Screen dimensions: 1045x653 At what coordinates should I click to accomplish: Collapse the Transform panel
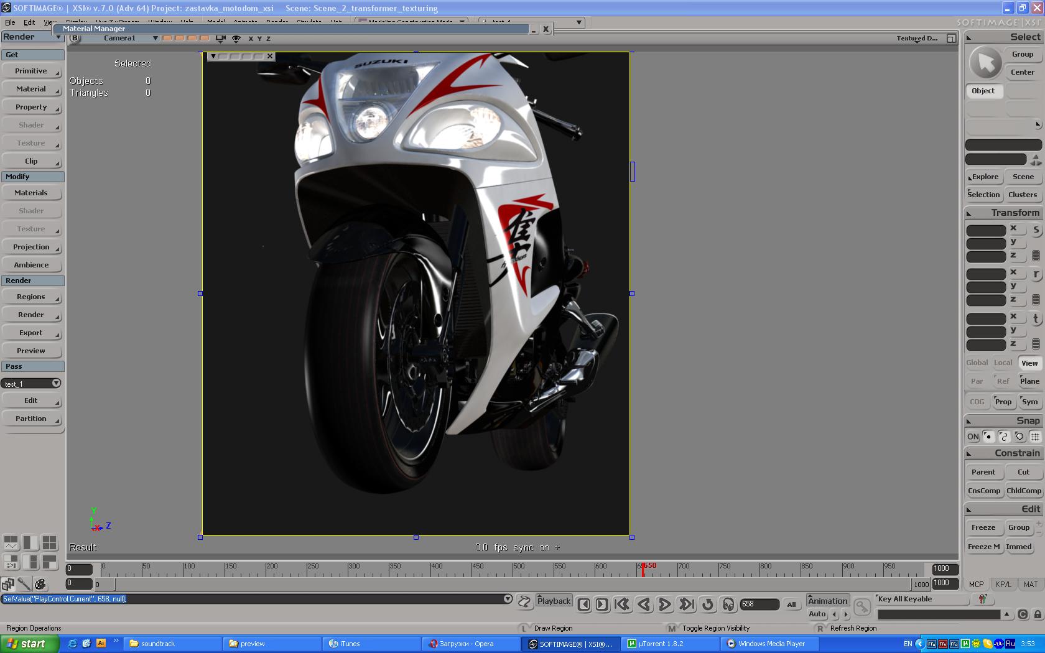click(x=968, y=213)
